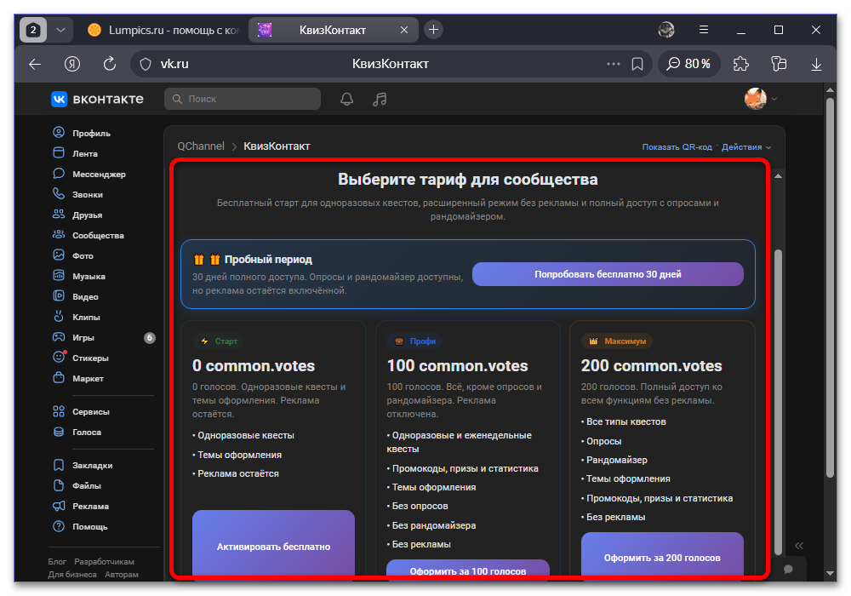This screenshot has height=596, width=851.
Task: Open the Разработчикам footer link
Action: tap(104, 562)
